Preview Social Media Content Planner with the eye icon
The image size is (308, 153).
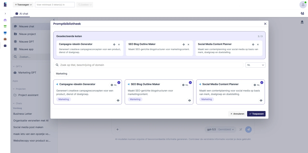261,100
